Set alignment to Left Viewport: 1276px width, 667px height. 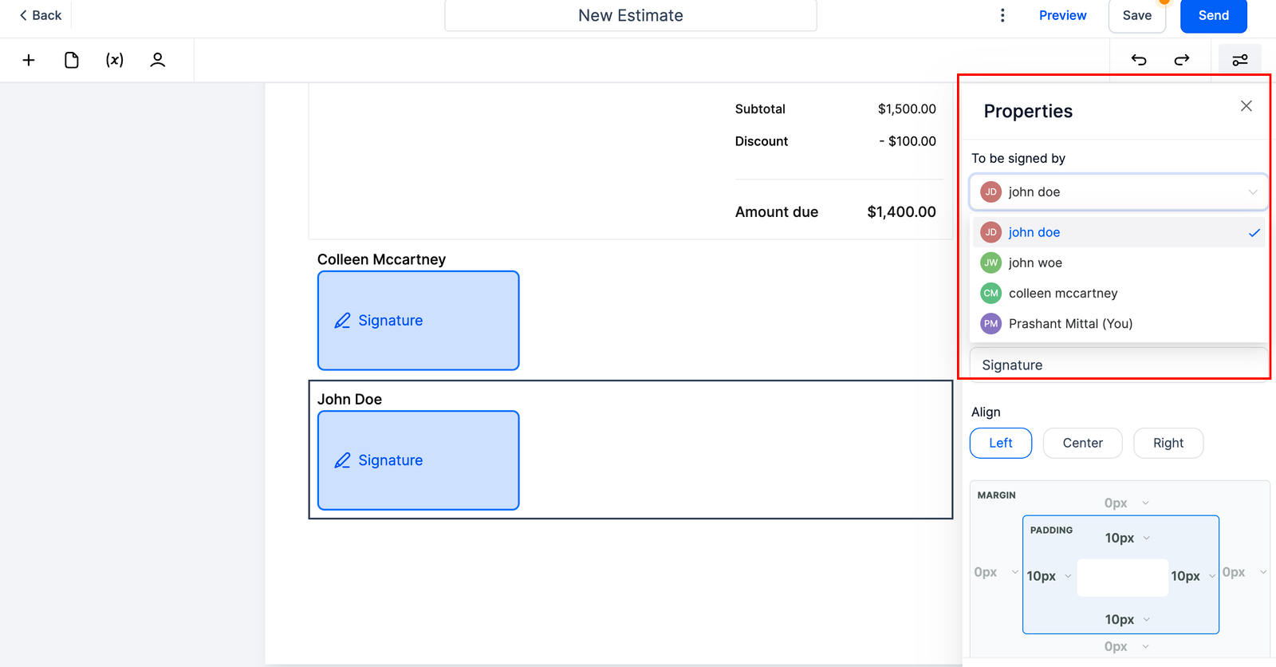tap(1000, 443)
